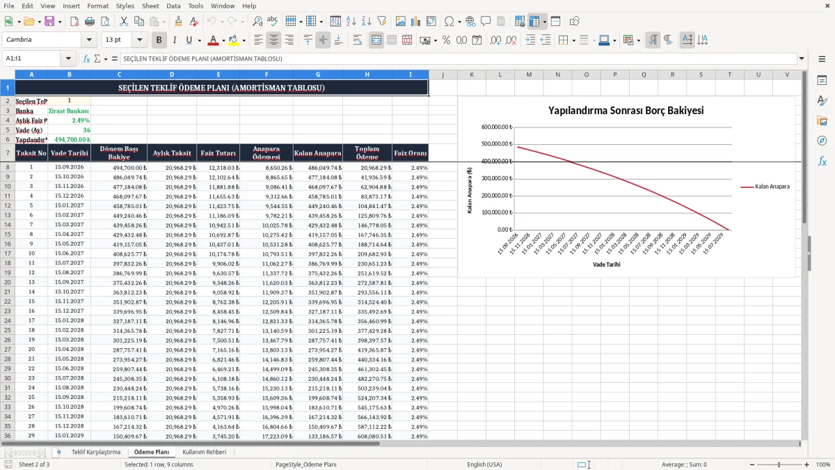The height and width of the screenshot is (470, 835).
Task: Toggle Underline formatting
Action: point(189,40)
